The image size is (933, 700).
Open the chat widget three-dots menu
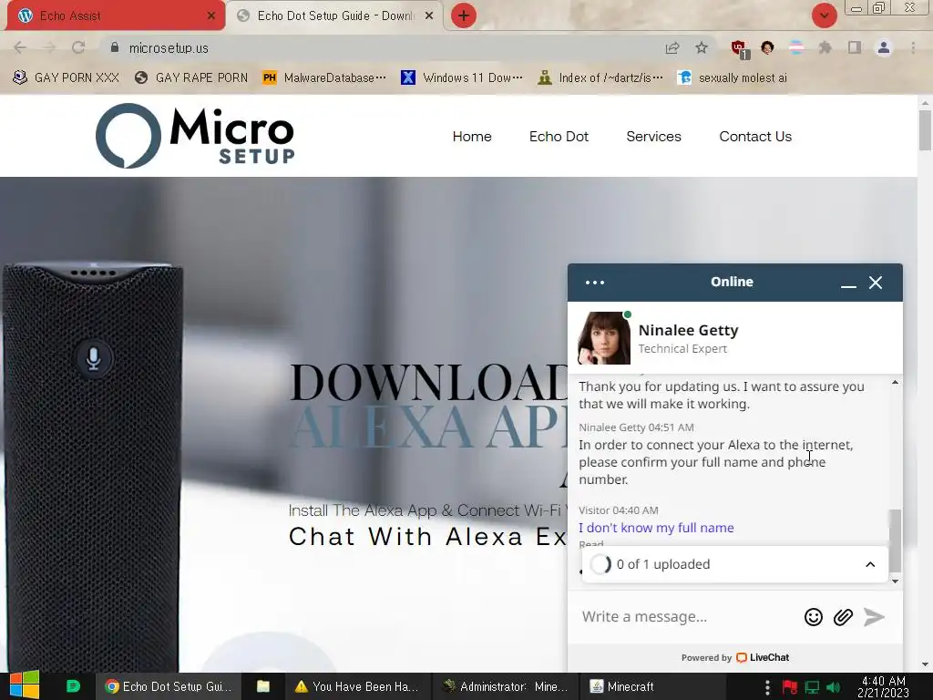click(x=594, y=283)
